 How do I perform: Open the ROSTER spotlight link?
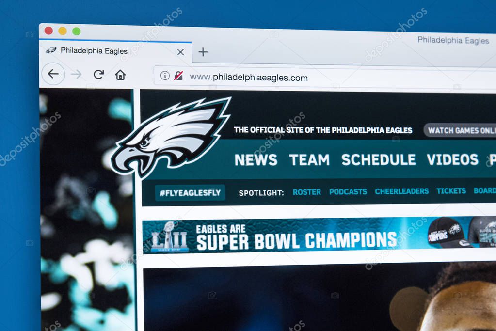pyautogui.click(x=307, y=192)
